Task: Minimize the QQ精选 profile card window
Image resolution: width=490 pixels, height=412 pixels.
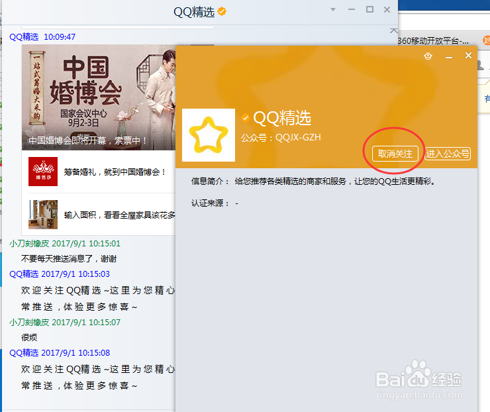Action: tap(449, 57)
